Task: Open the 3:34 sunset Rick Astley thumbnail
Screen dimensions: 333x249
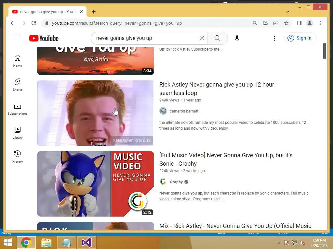Action: point(96,61)
